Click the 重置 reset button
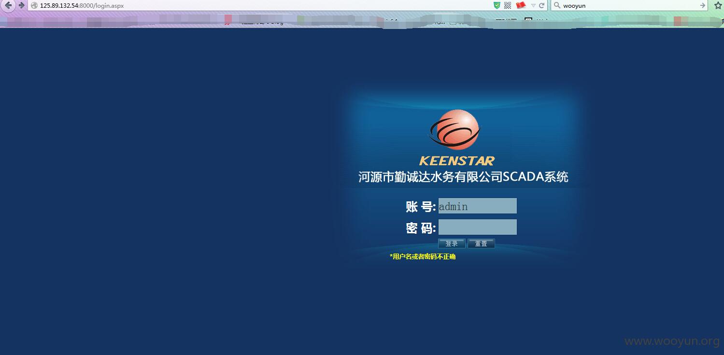This screenshot has height=355, width=724. (481, 243)
